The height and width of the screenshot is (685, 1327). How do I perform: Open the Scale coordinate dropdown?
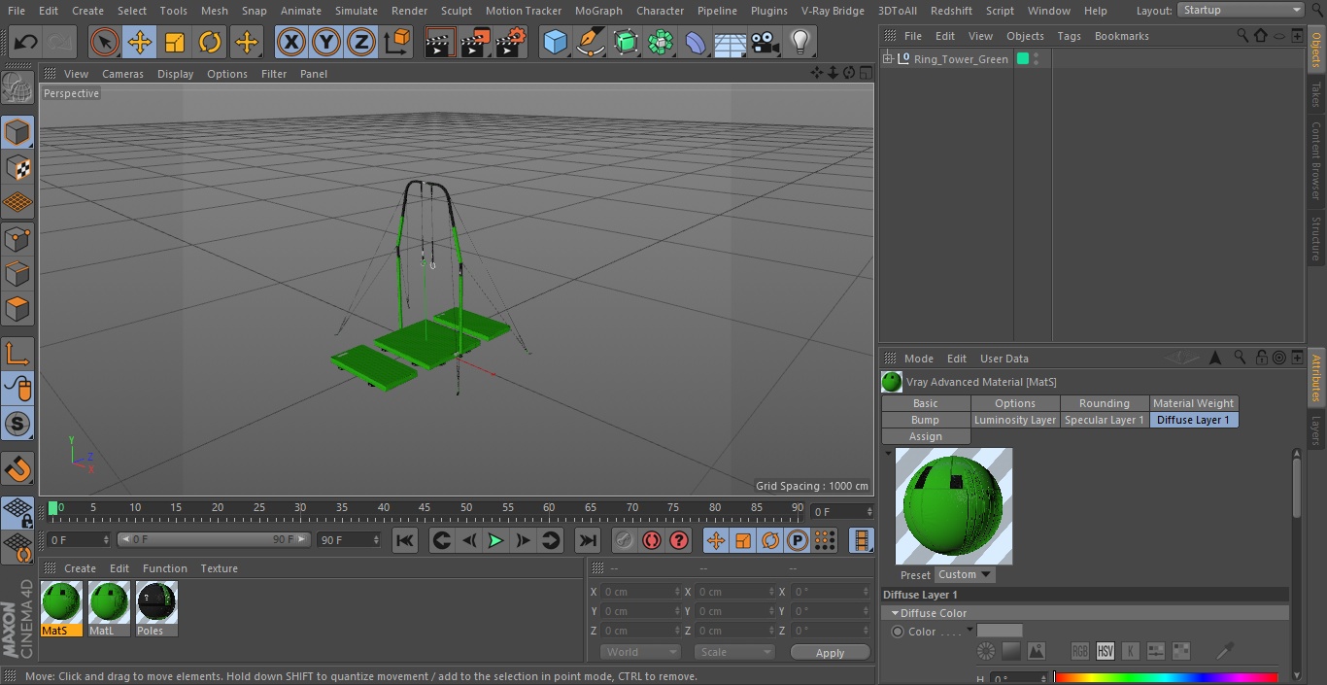click(734, 652)
